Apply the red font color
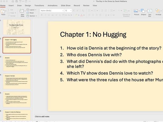This screenshot has height=122, width=163. [x=81, y=15]
